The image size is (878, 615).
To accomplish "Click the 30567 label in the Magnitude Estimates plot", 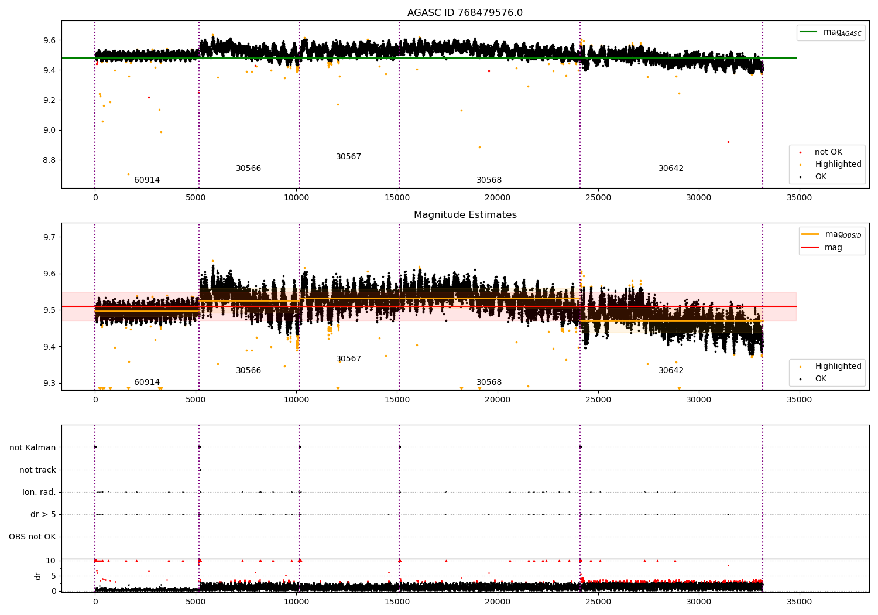I will point(348,359).
